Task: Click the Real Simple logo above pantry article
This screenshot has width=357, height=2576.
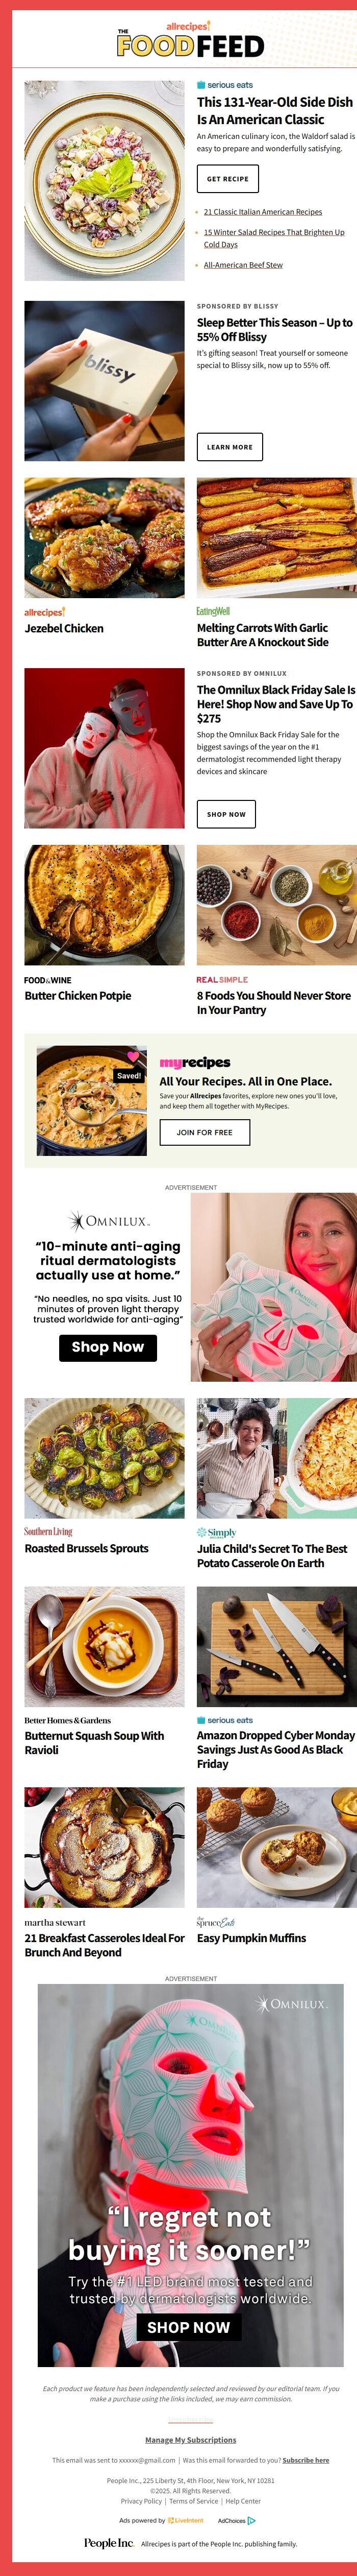Action: tap(222, 980)
